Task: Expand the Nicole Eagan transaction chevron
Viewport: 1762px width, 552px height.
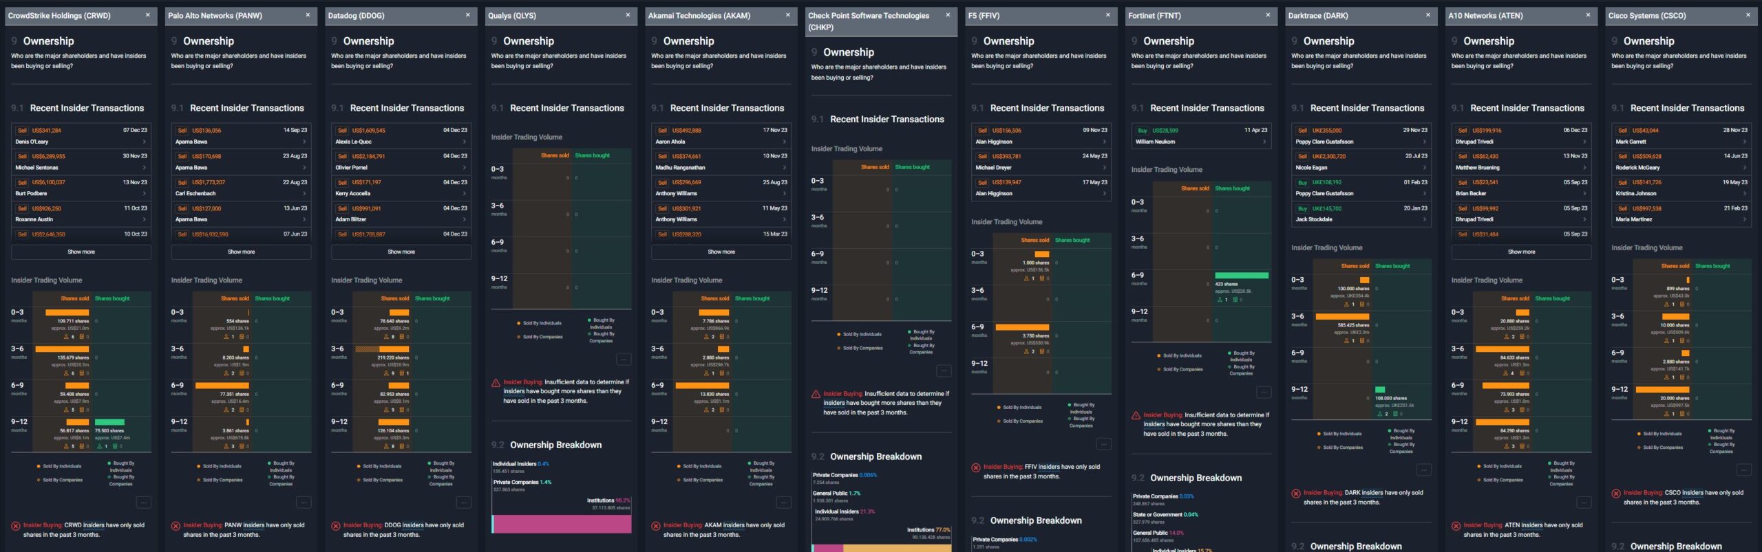Action: [1424, 168]
